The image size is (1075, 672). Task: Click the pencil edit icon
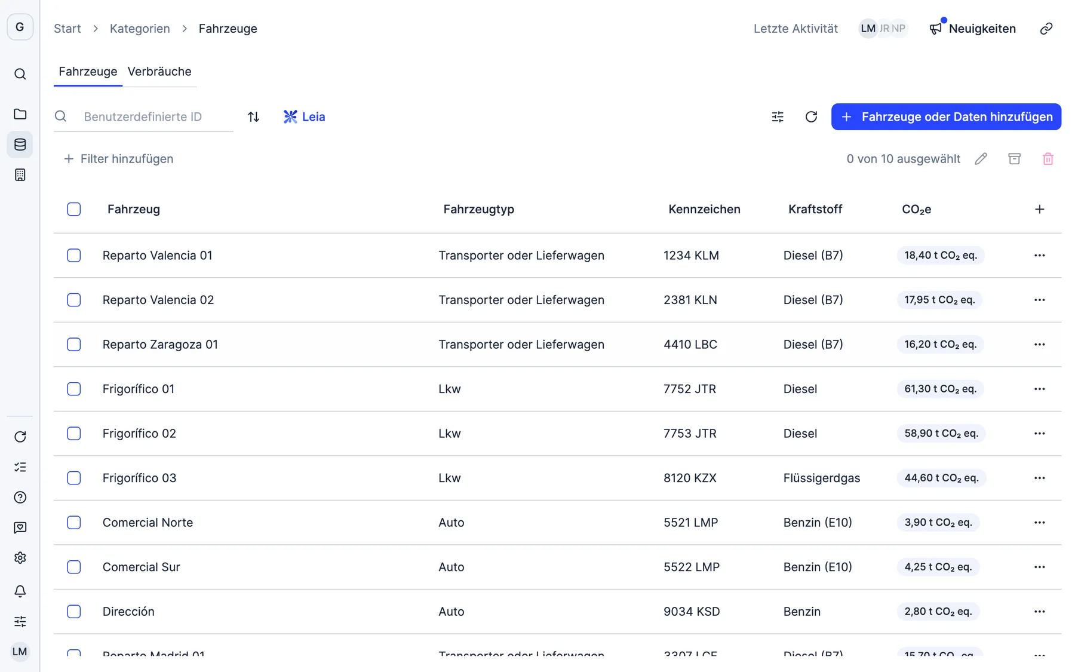click(981, 159)
